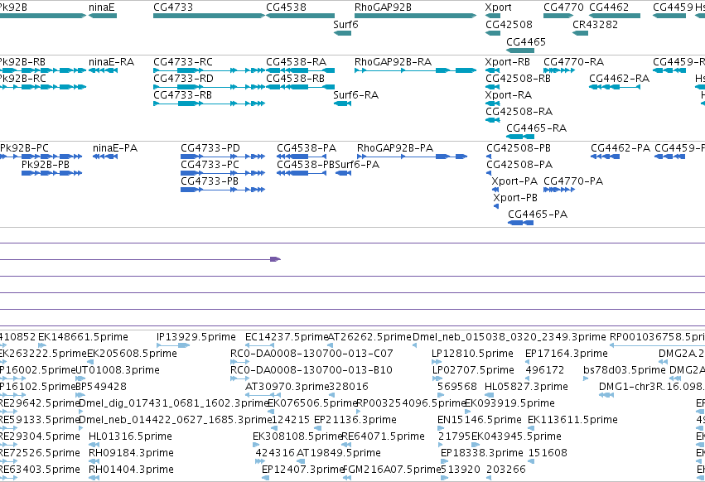Click the Pk92B-RC transcript

tap(43, 87)
